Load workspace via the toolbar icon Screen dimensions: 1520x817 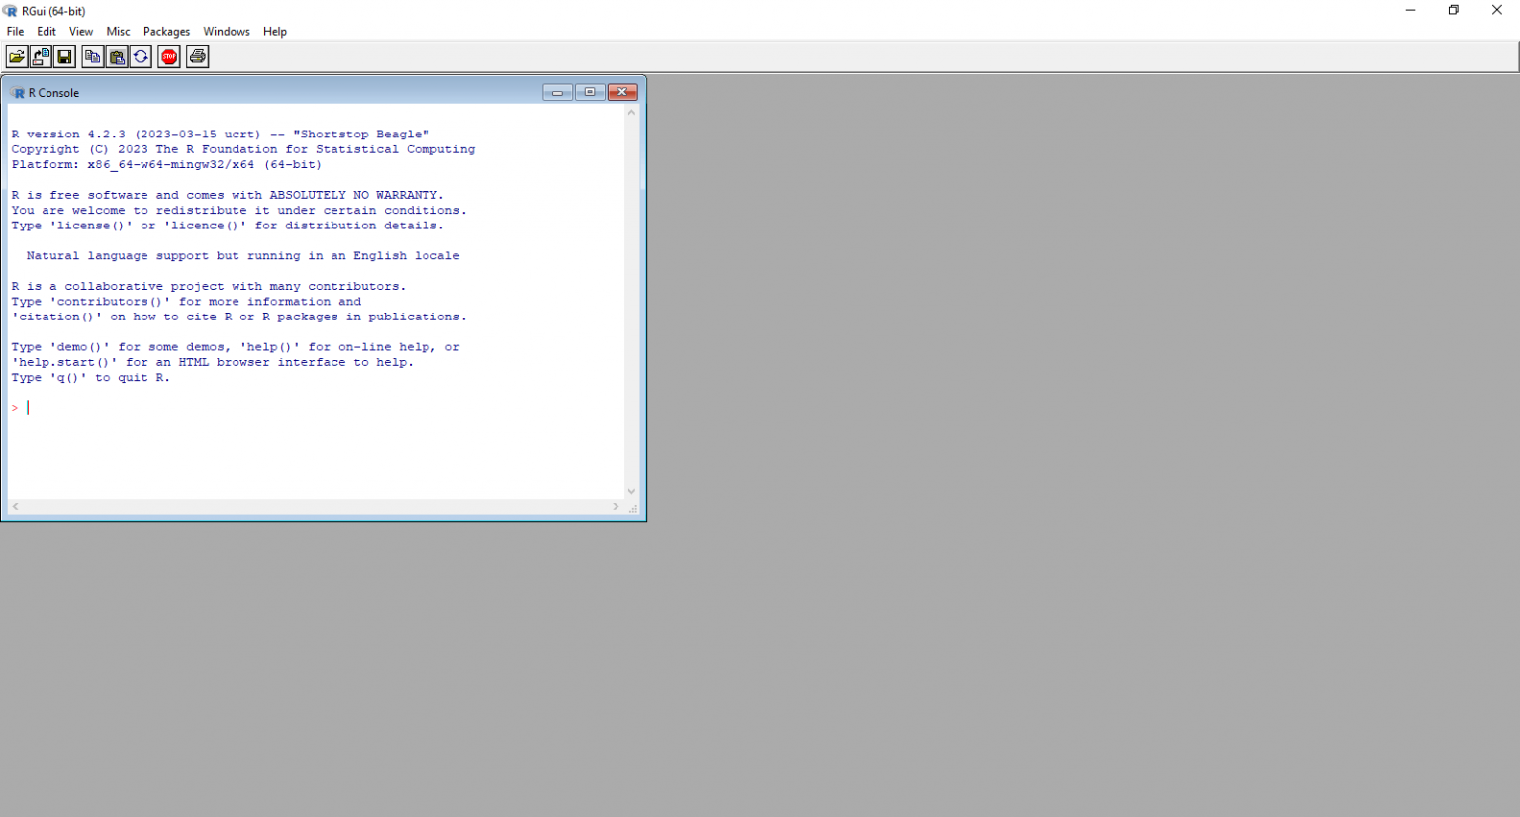(41, 56)
